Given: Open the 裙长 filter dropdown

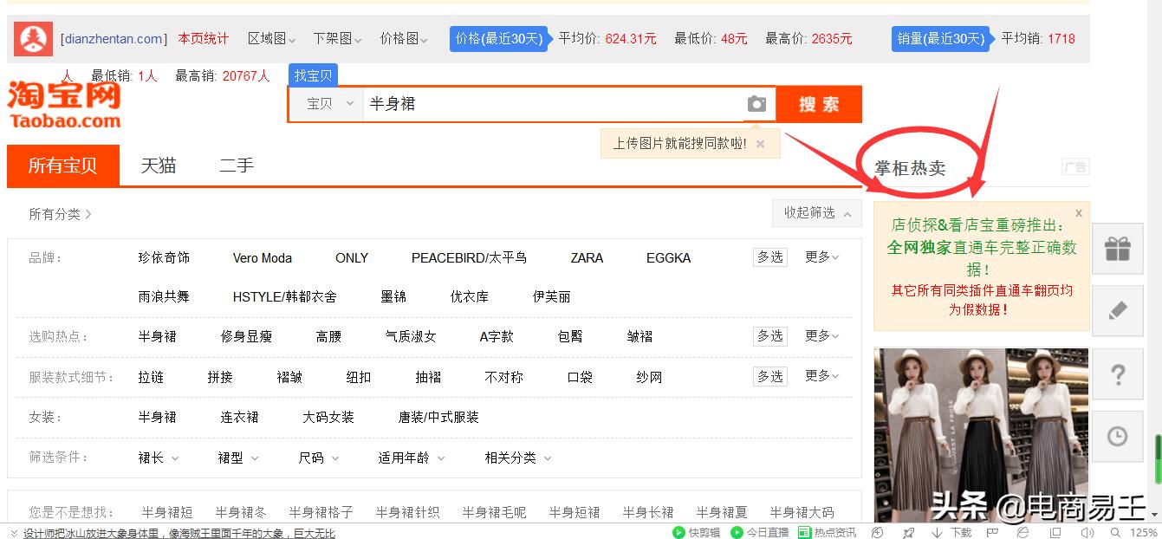Looking at the screenshot, I should click(156, 458).
